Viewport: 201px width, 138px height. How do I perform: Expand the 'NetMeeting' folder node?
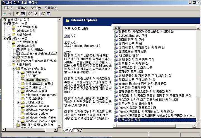click(18, 72)
